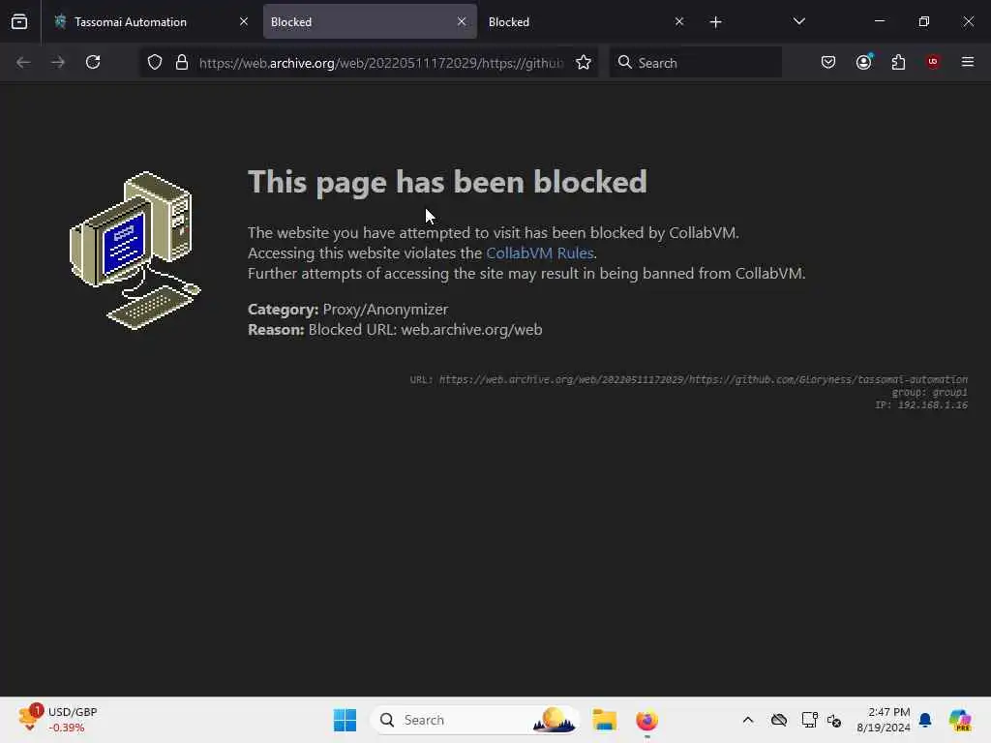
Task: Open tracking protection shield icon
Action: 155,62
